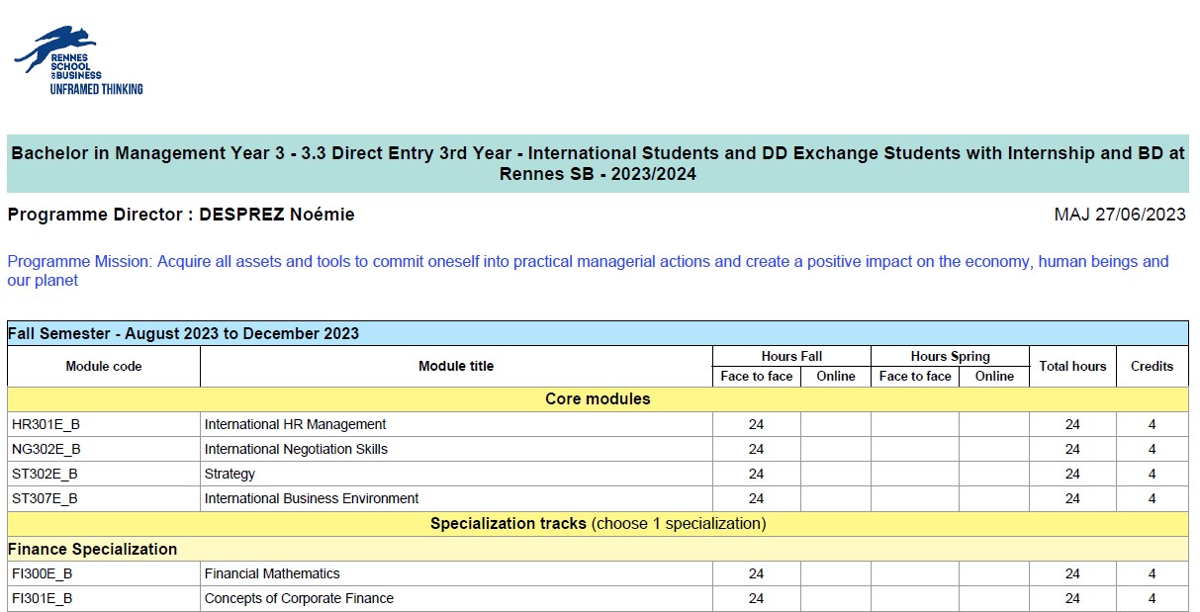Click the Credits column header

[x=1152, y=366]
